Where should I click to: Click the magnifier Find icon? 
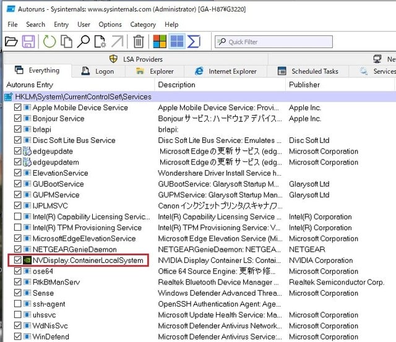(84, 41)
